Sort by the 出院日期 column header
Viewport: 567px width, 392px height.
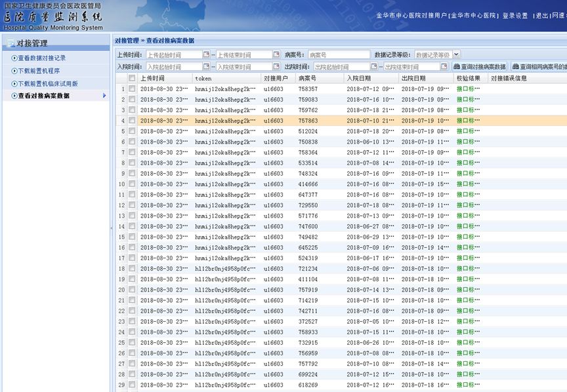(x=426, y=78)
